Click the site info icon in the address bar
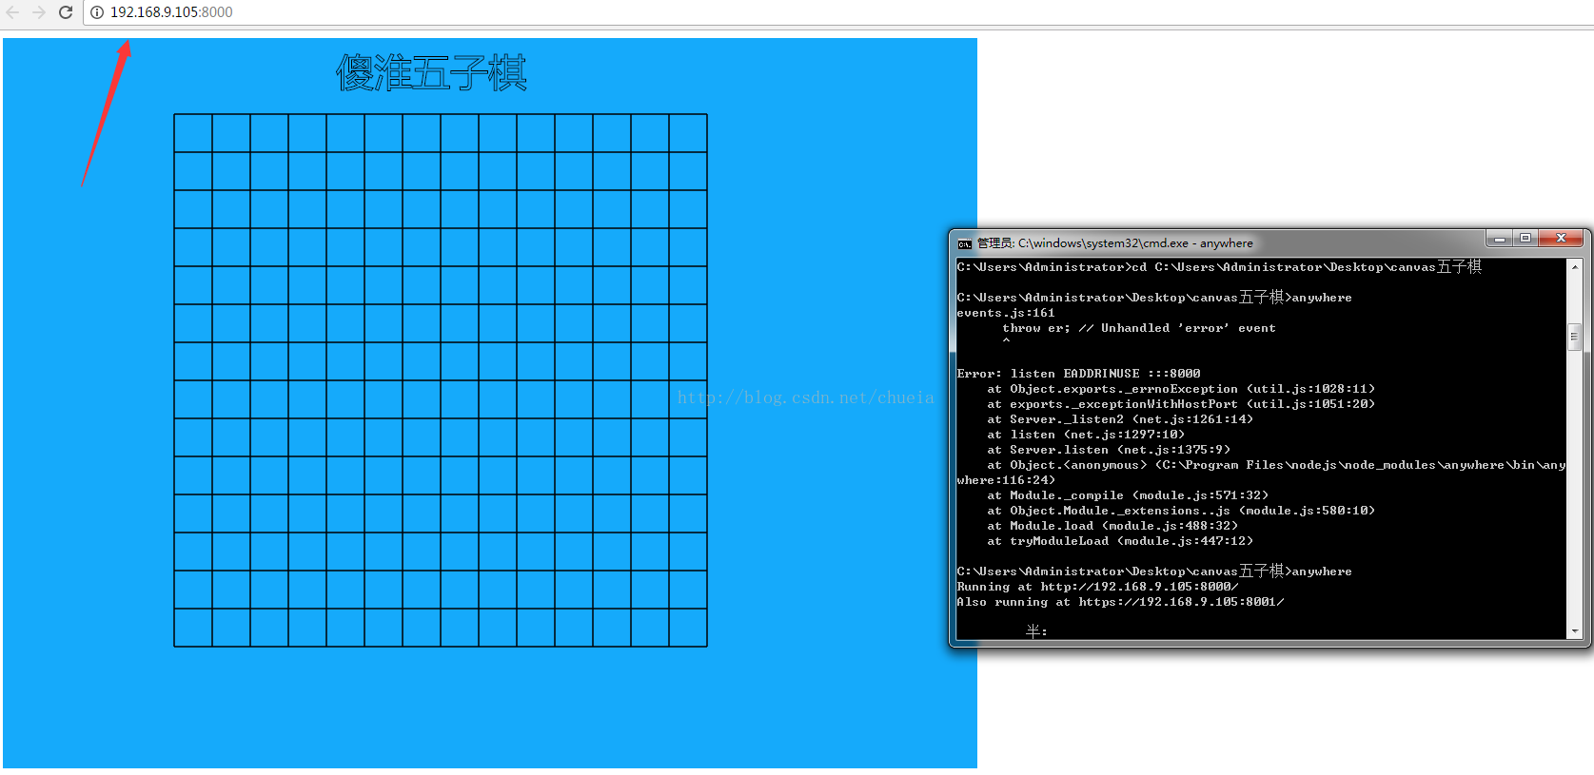The image size is (1594, 775). pyautogui.click(x=97, y=12)
